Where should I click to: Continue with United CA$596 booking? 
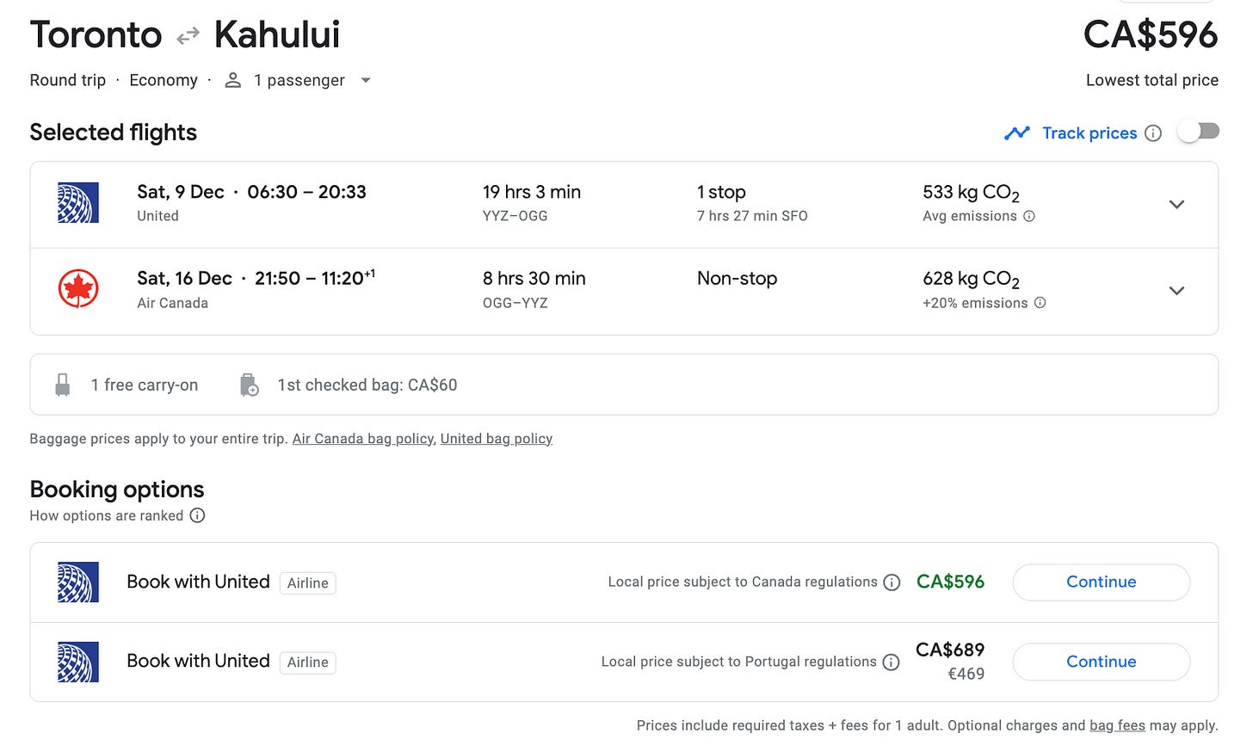coord(1101,582)
